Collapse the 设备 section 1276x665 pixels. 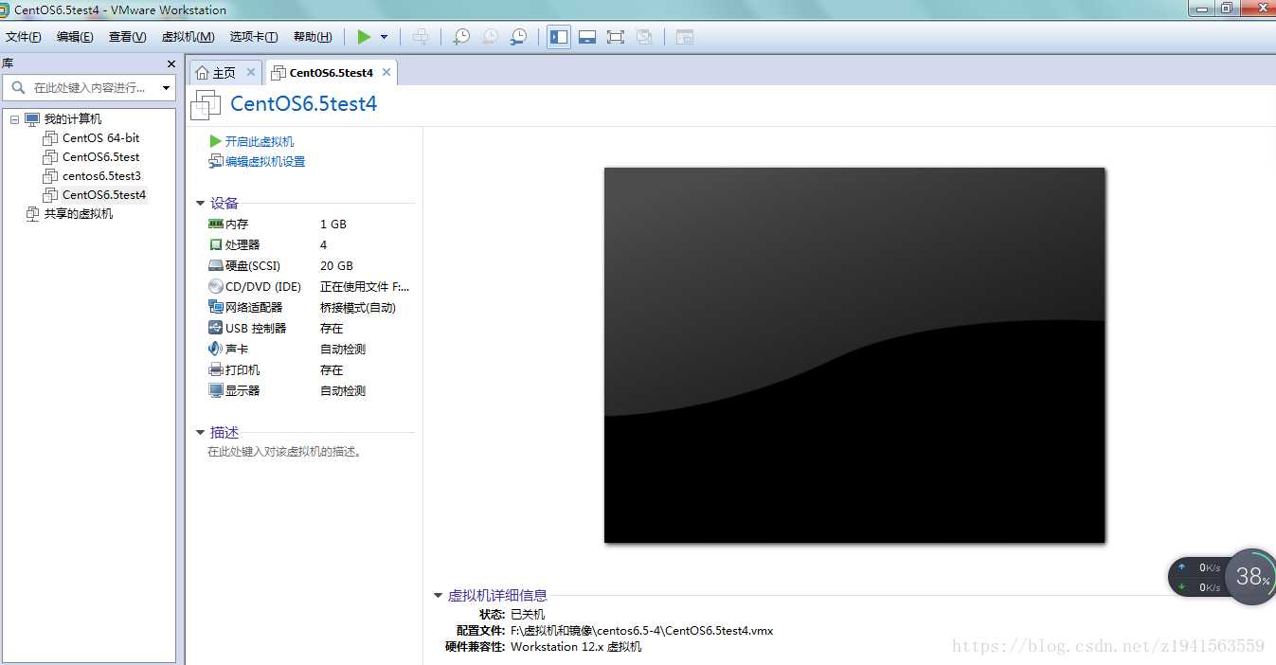tap(200, 204)
